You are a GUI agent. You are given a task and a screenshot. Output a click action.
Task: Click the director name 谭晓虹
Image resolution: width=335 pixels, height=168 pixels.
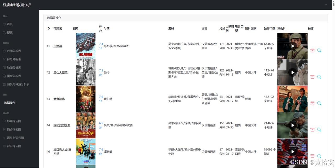tap(108, 152)
